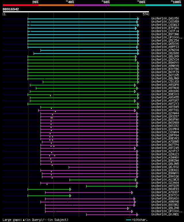The width and height of the screenshot is (184, 222).
Task: Select hit label UniRef100_O23464
Action: (x=165, y=183)
